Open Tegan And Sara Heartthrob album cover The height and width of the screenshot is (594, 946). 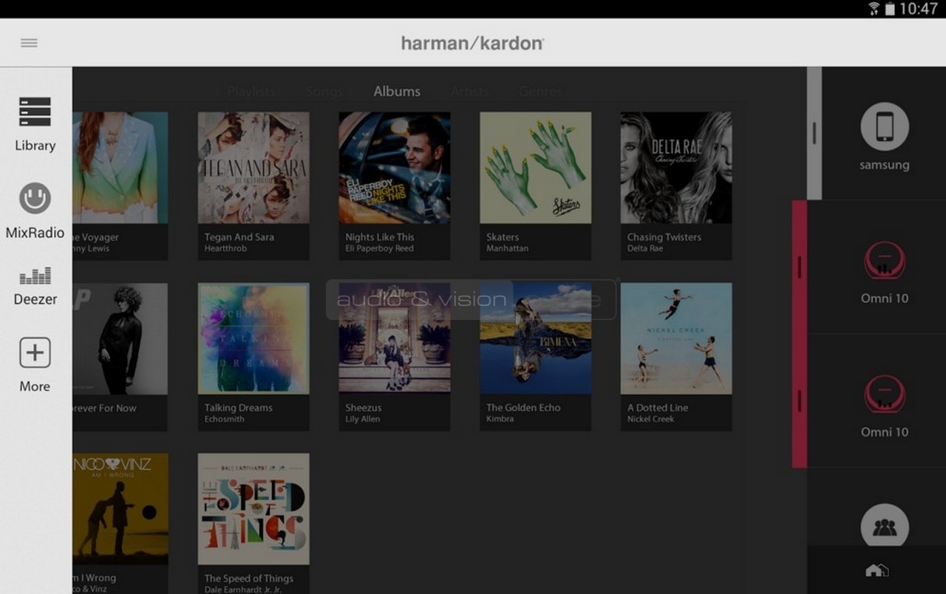253,168
